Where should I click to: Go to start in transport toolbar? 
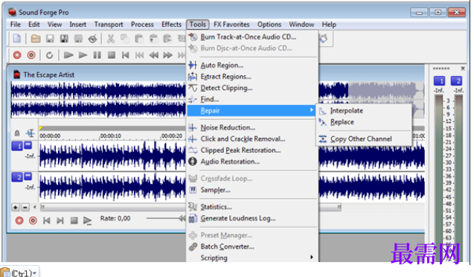click(125, 55)
